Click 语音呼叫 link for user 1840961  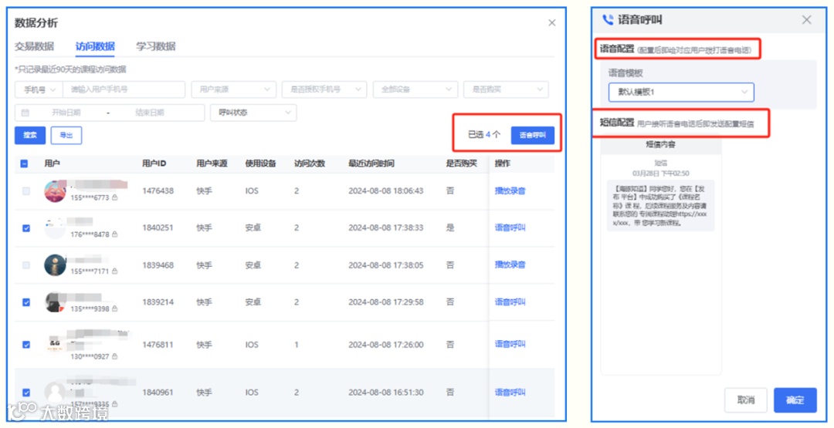pos(510,393)
